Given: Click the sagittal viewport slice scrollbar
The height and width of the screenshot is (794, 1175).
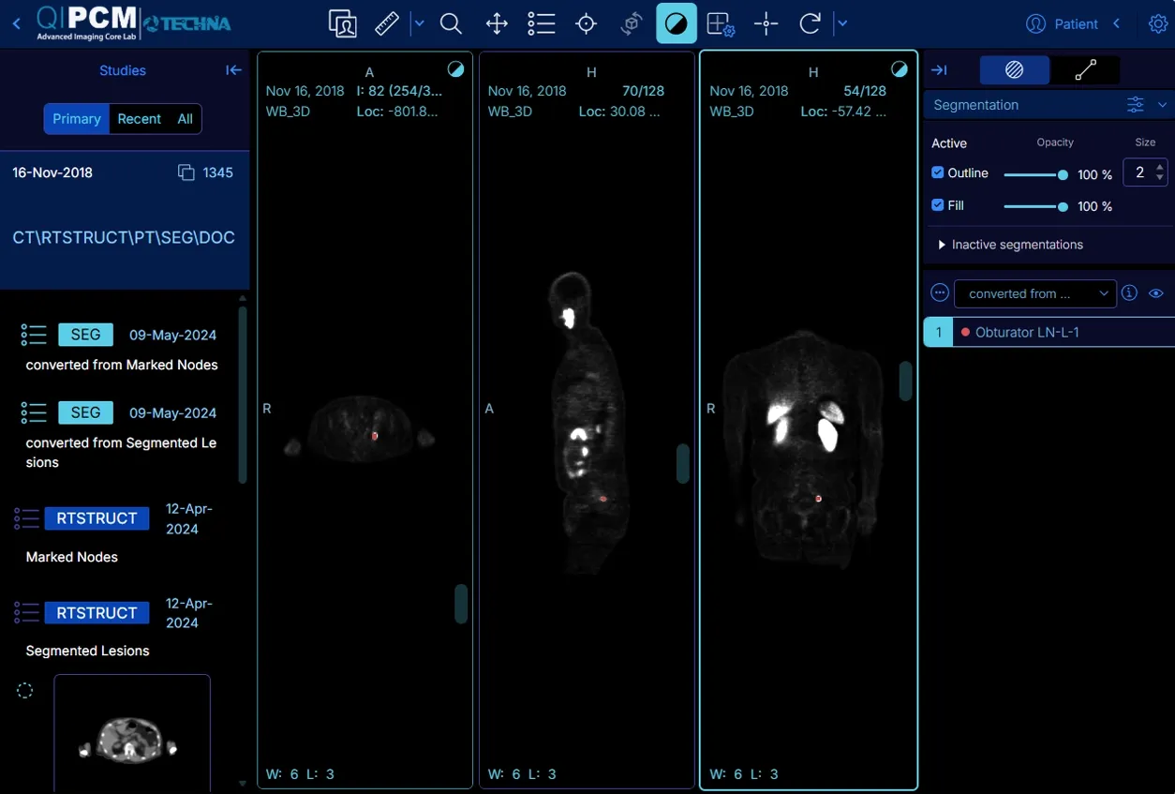Looking at the screenshot, I should 683,463.
